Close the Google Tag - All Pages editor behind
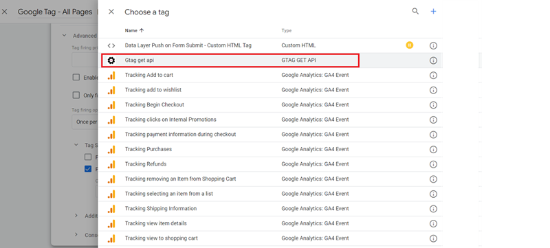This screenshot has height=248, width=550. click(4, 12)
